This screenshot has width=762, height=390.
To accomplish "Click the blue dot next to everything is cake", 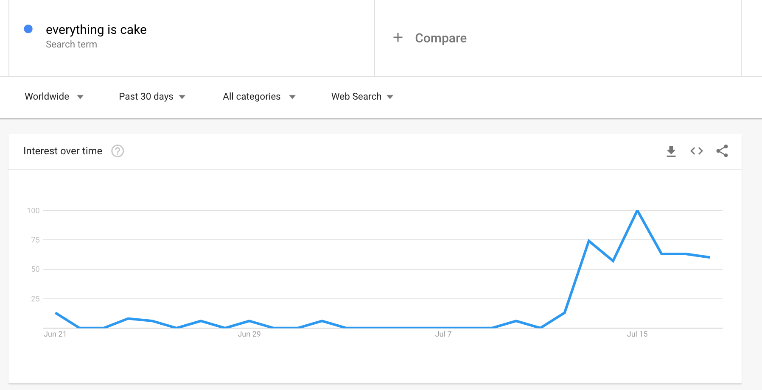I will click(x=28, y=29).
